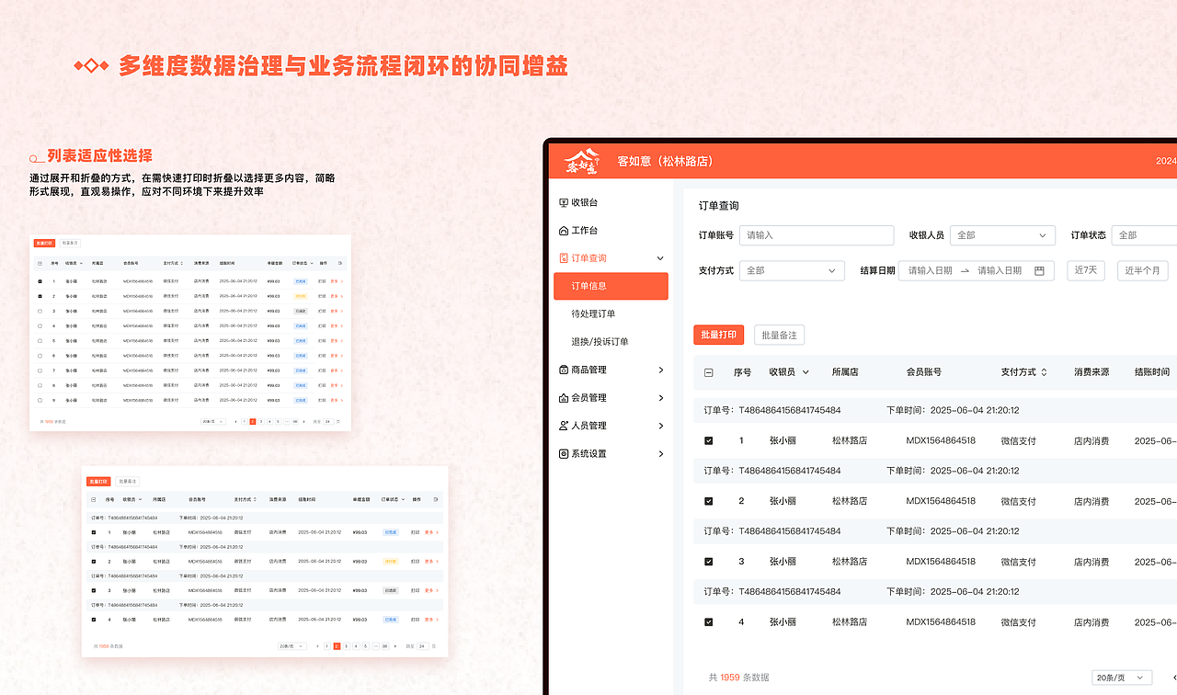Check row 5 checkbox in upper thumbnail table
This screenshot has height=695, width=1177.
40,340
